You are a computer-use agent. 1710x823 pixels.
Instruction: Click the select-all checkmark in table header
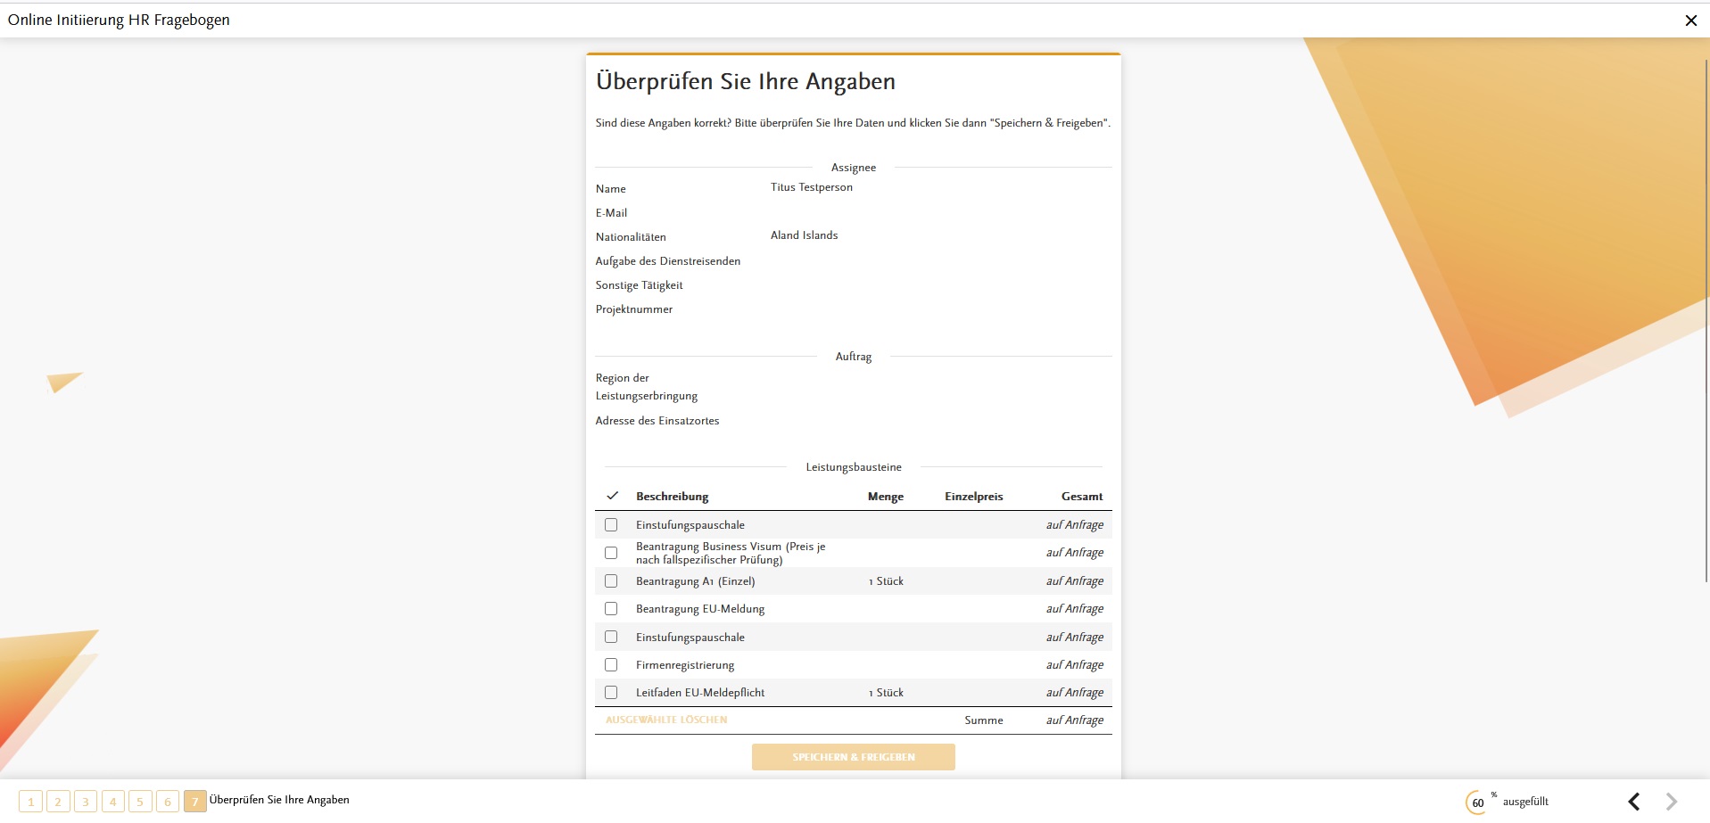612,496
